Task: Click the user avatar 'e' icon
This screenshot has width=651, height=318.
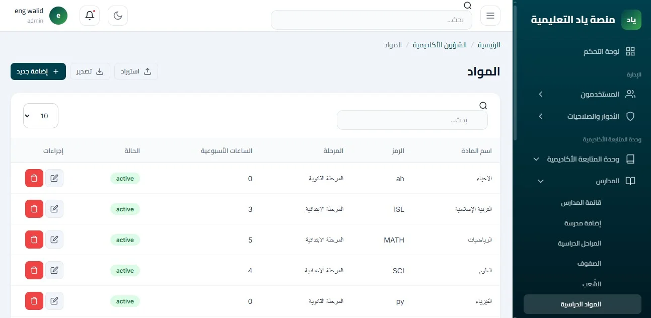Action: tap(58, 16)
